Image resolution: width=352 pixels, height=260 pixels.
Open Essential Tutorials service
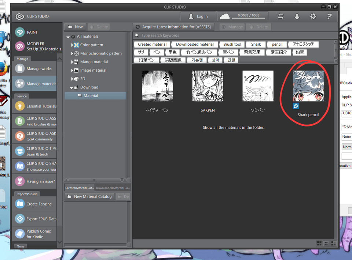click(x=34, y=106)
